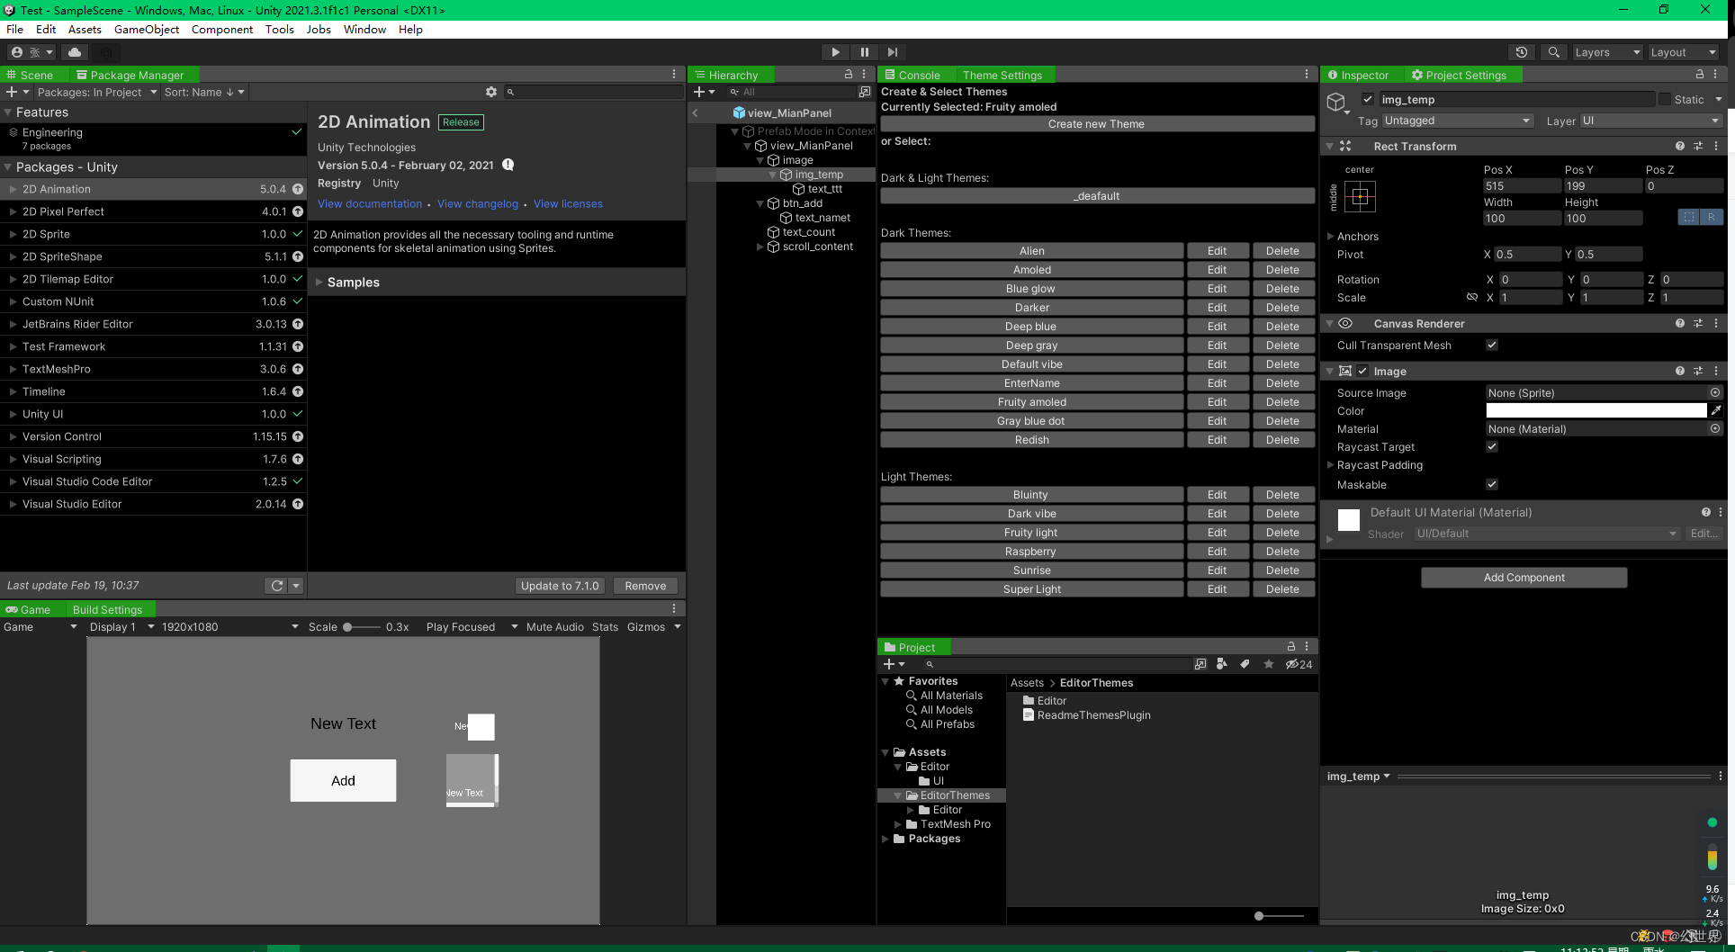Open Package Manager gear settings icon
Image resolution: width=1735 pixels, height=952 pixels.
[491, 92]
